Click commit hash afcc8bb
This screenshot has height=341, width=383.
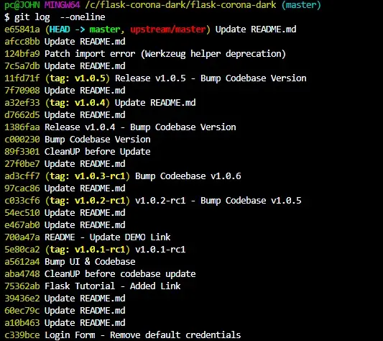[22, 42]
